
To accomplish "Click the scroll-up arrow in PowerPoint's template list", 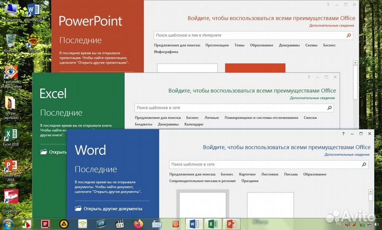I will click(355, 63).
